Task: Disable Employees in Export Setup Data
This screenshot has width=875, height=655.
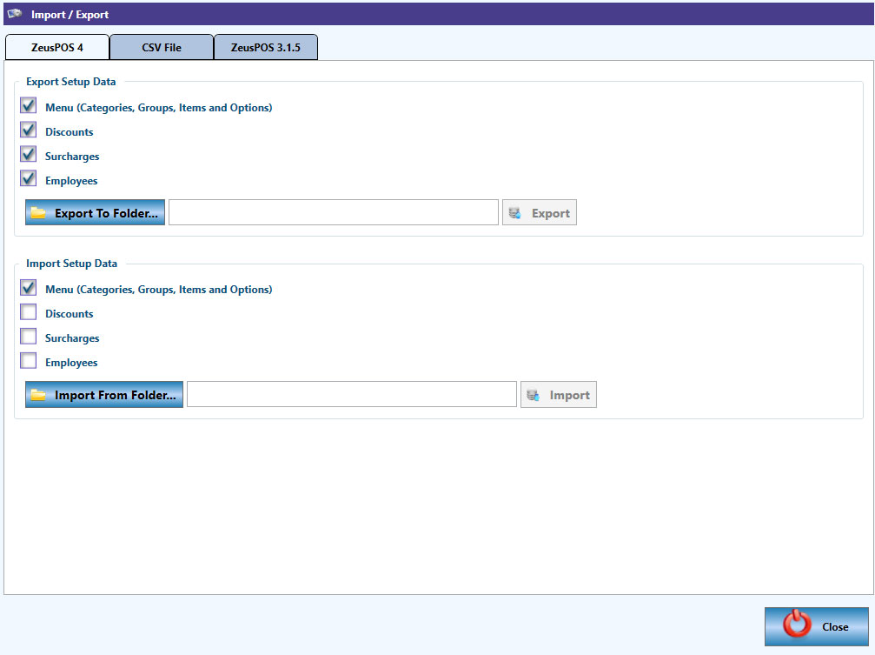Action: (x=29, y=179)
